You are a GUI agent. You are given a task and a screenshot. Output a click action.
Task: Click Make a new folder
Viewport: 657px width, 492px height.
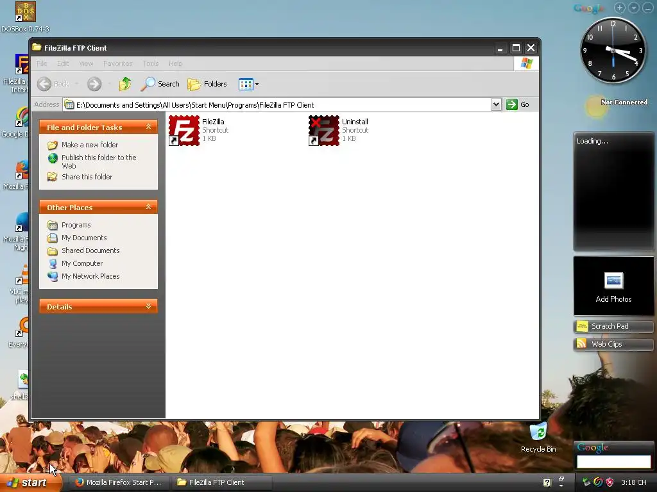pos(83,145)
